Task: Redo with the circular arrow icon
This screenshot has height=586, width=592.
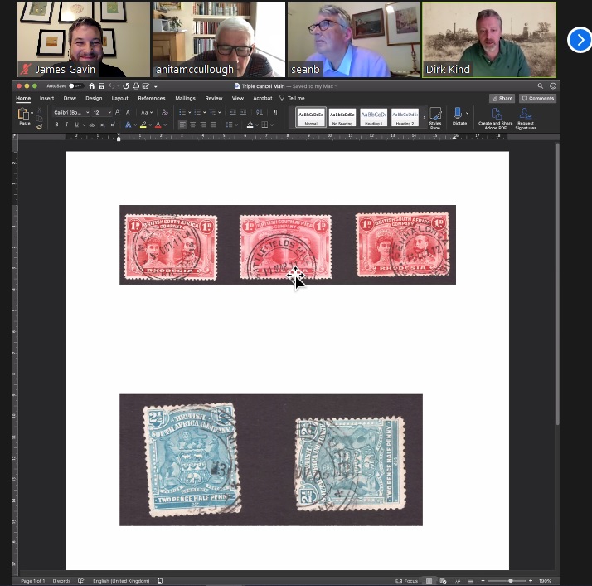Action: tap(126, 86)
